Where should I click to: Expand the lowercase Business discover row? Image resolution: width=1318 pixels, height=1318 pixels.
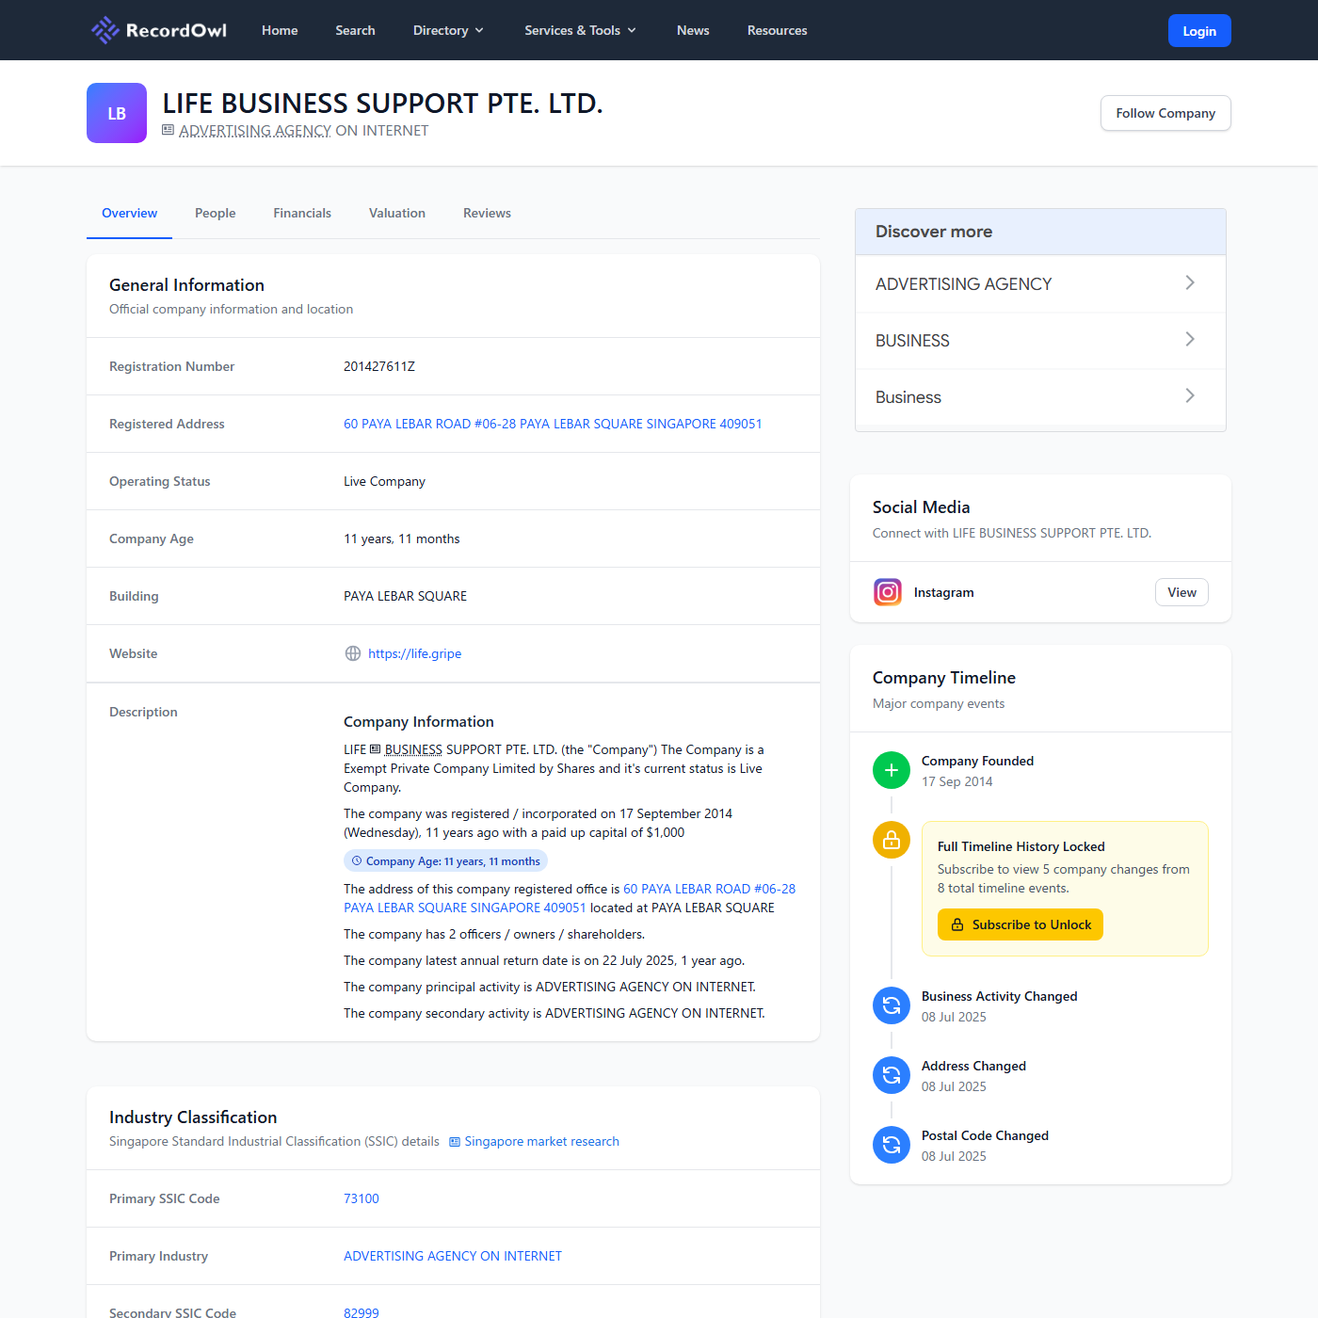coord(1040,396)
